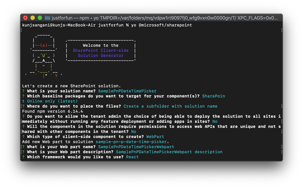Click 'Let's create a new SharePoint solution' line

pyautogui.click(x=71, y=86)
